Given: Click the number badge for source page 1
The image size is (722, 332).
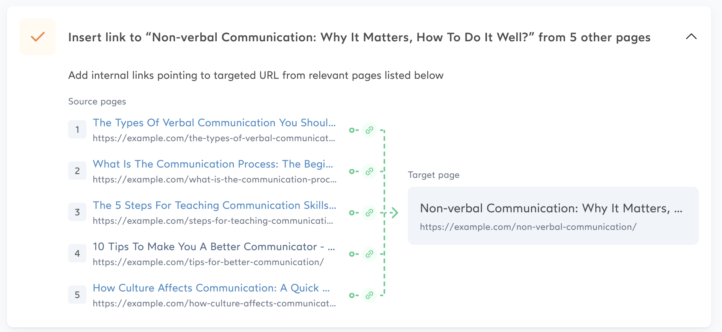Looking at the screenshot, I should coord(77,129).
